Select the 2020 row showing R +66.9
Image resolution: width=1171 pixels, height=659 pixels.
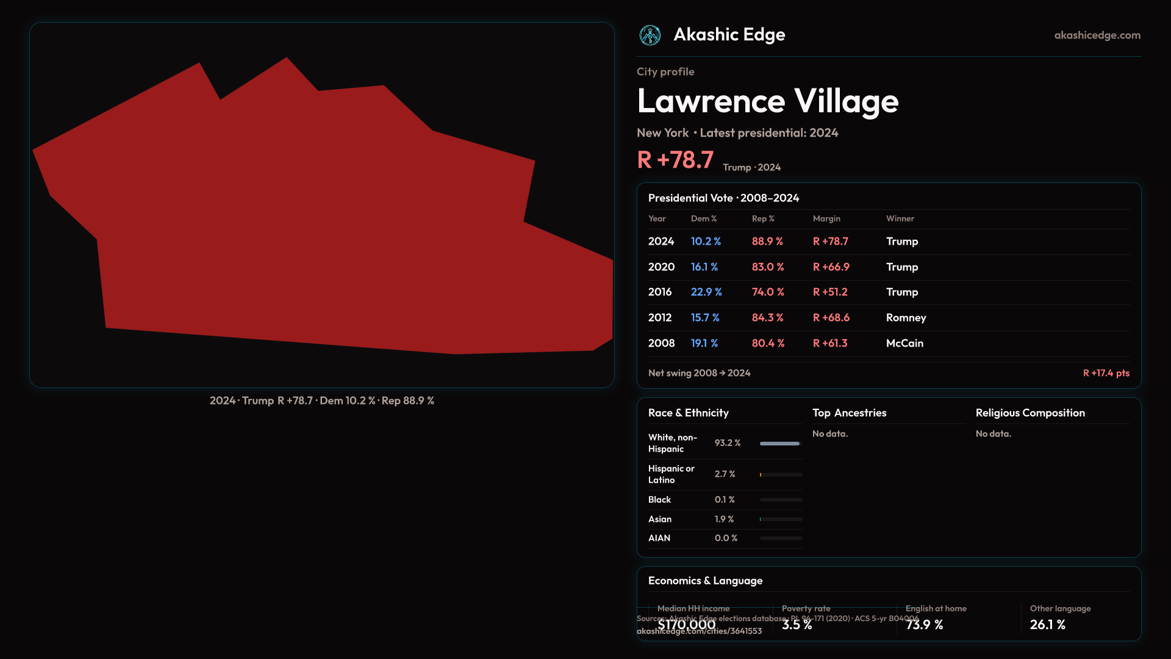click(831, 267)
